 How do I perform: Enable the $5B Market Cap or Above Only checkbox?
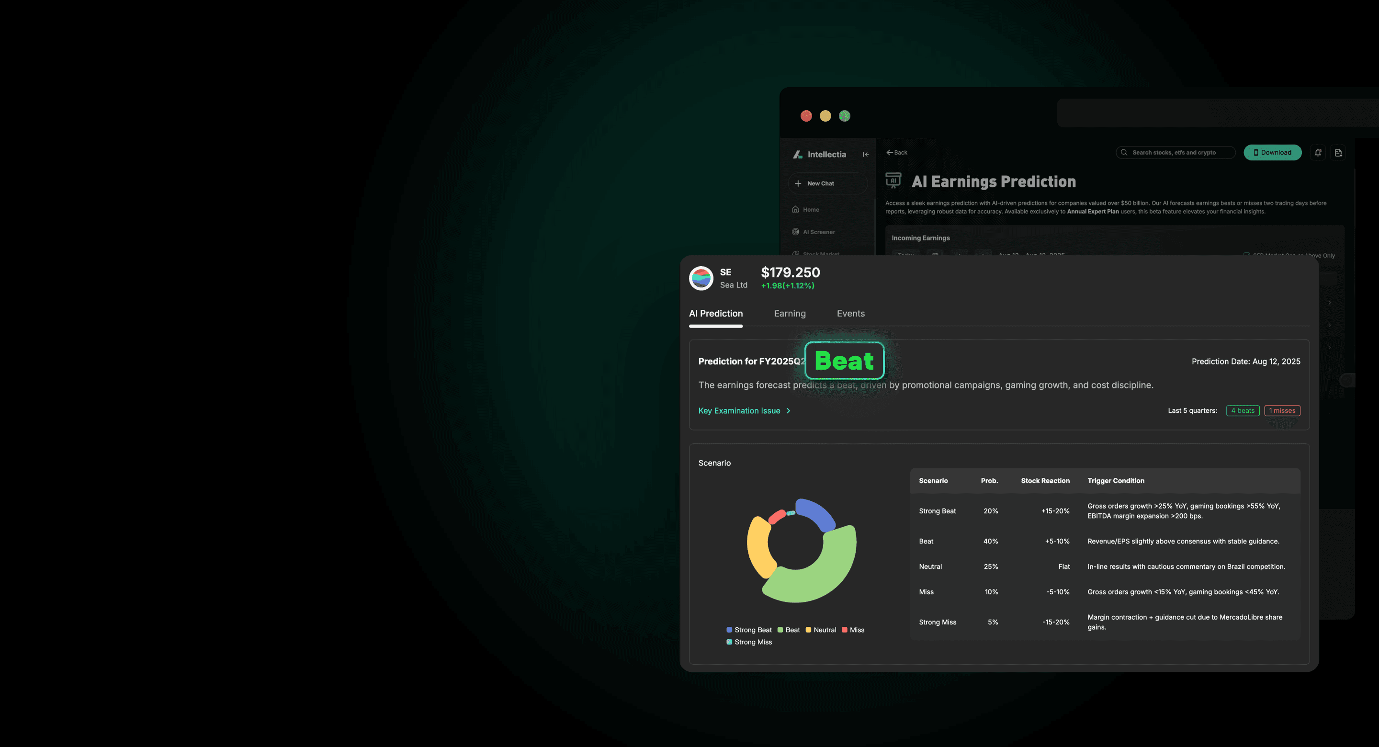coord(1247,255)
